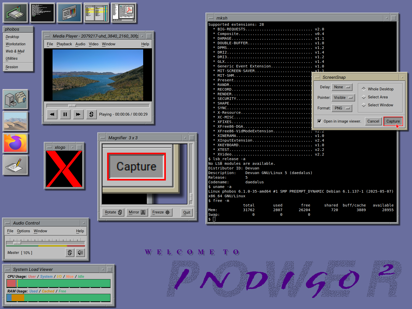Screen dimensions: 412x309
Task: Choose Select Window capture mode
Action: [x=377, y=105]
